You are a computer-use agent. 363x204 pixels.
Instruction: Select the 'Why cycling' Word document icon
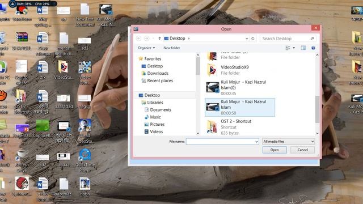click(x=43, y=16)
